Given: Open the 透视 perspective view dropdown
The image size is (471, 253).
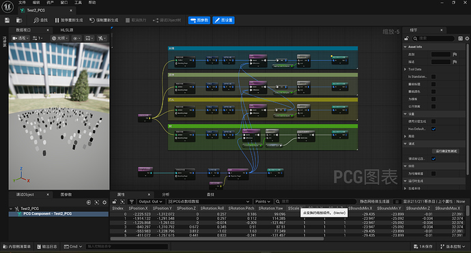Looking at the screenshot, I should click(20, 38).
